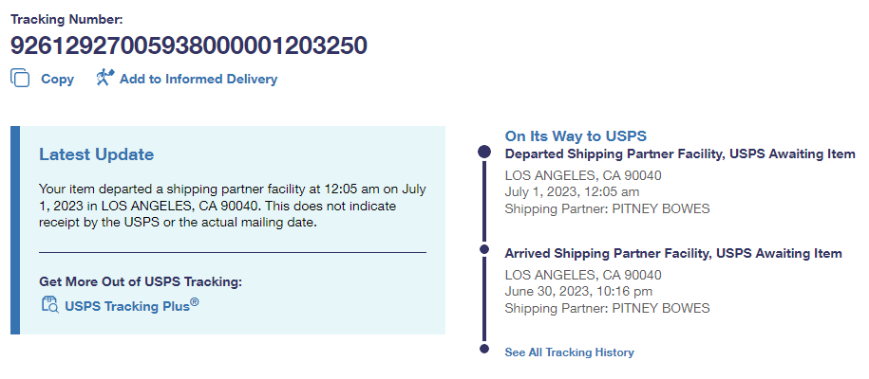Click the Copy tracking number icon
869x379 pixels.
21,79
